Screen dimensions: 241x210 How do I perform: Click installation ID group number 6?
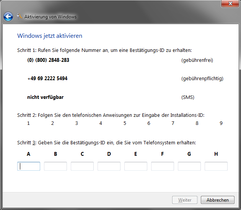(149, 123)
